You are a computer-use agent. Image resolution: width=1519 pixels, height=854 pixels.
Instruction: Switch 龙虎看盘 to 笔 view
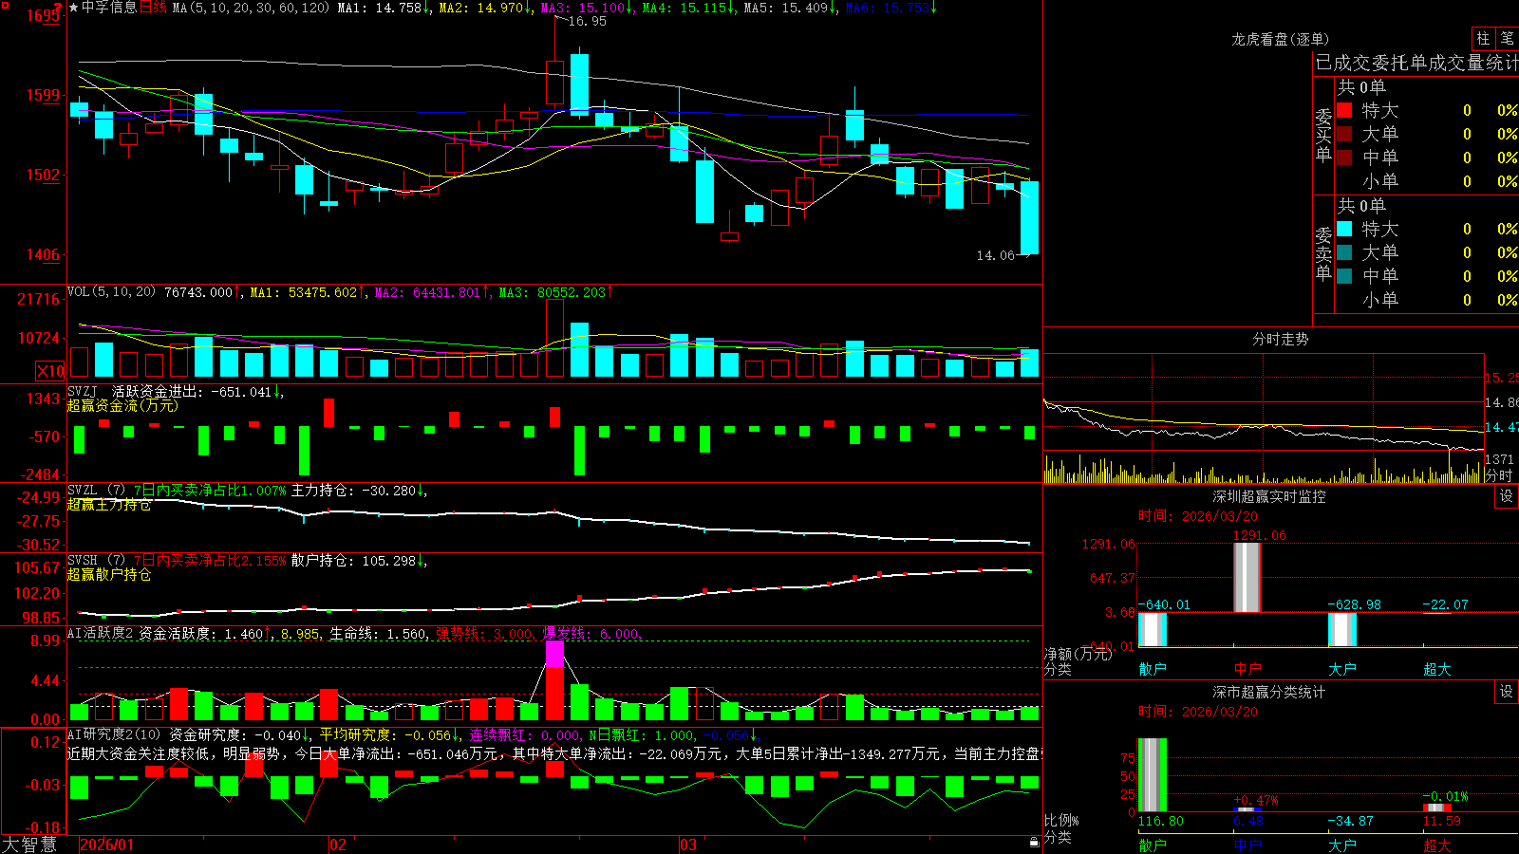point(1507,38)
